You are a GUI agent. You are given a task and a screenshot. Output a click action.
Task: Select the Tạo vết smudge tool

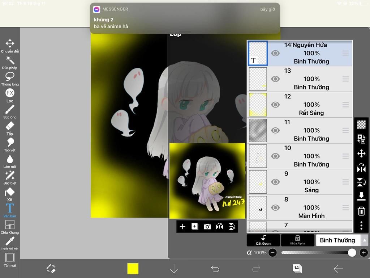(x=10, y=145)
